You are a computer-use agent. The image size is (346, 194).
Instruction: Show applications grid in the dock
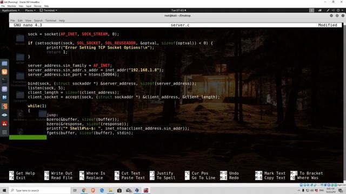(4, 132)
